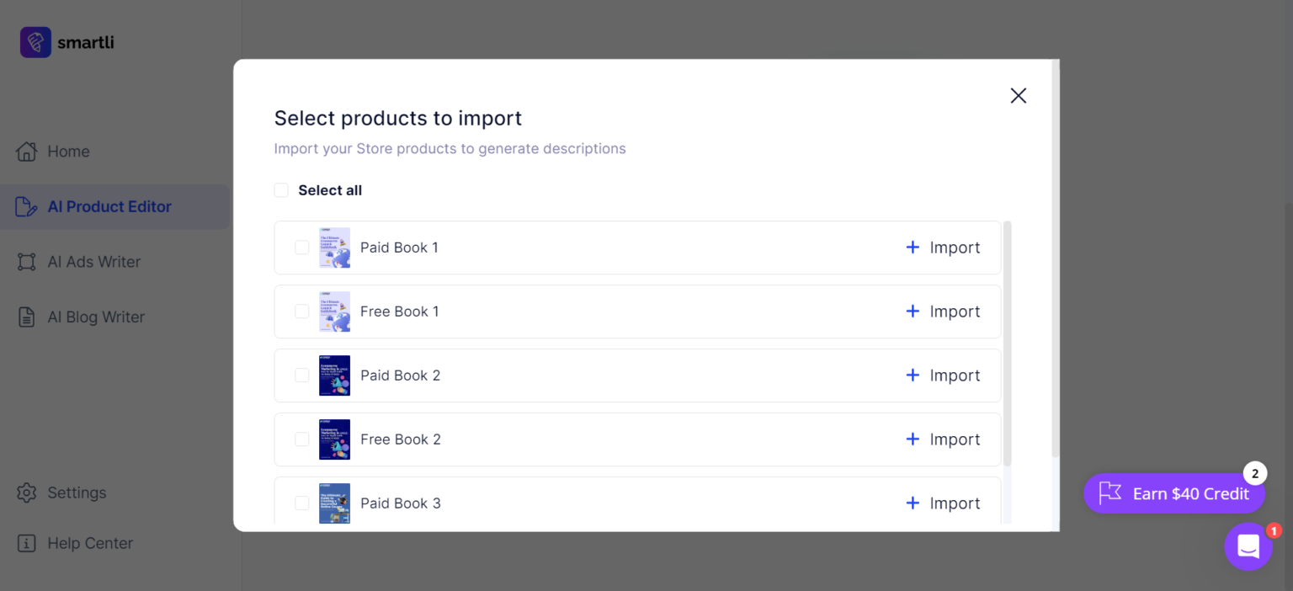The height and width of the screenshot is (591, 1293).
Task: Tick the Paid Book 1 checkbox
Action: click(301, 248)
